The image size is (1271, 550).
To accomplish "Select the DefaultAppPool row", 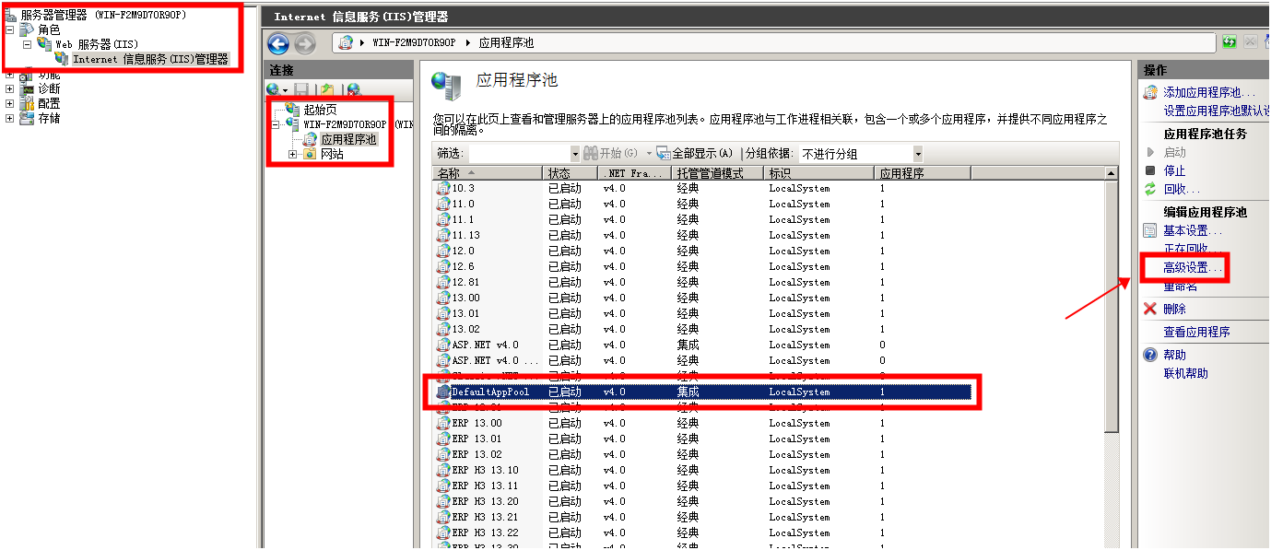I will pos(702,392).
